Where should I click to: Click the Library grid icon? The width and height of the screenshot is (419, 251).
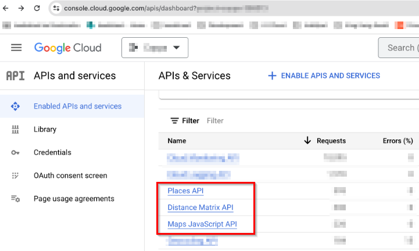[x=15, y=130]
